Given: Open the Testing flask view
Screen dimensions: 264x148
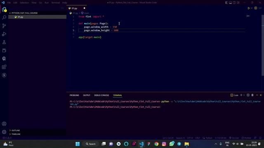Looking at the screenshot, I should 4,42.
